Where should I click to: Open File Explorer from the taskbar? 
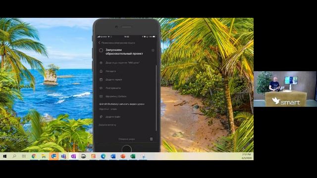point(44,156)
